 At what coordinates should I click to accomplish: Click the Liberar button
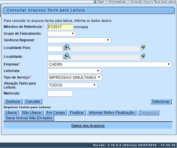pos(11,113)
